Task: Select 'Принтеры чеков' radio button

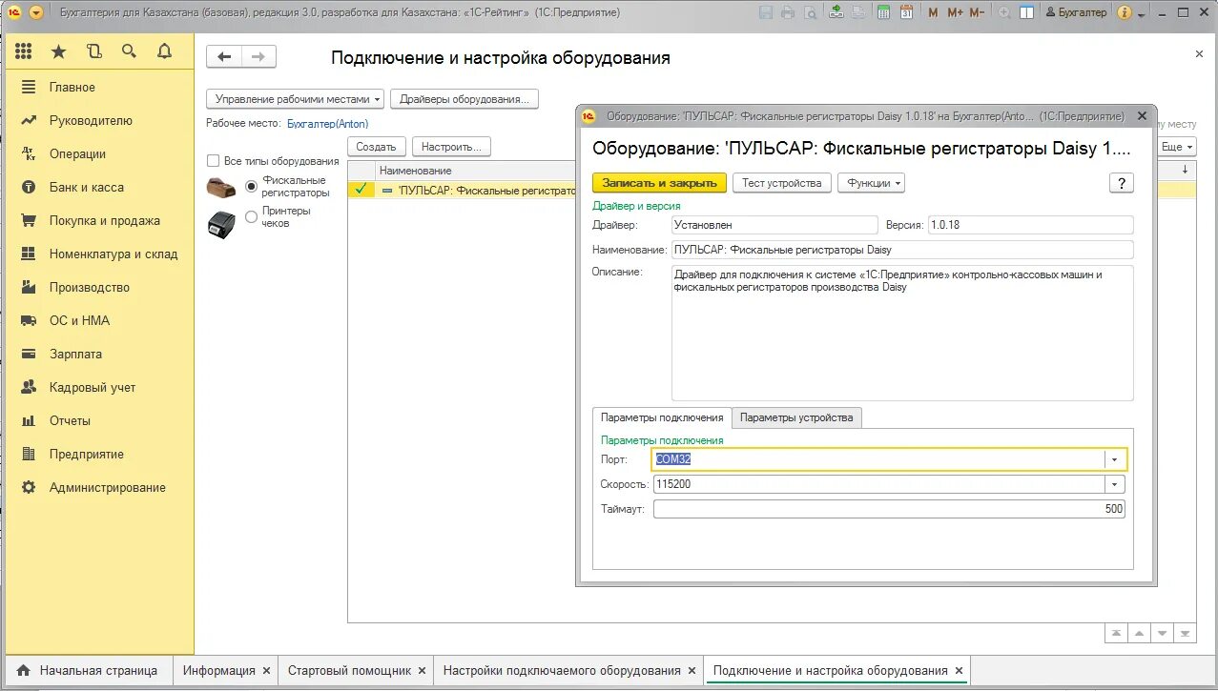Action: pos(252,216)
